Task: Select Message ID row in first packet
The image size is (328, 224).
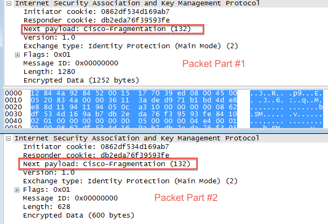Action: [64, 63]
